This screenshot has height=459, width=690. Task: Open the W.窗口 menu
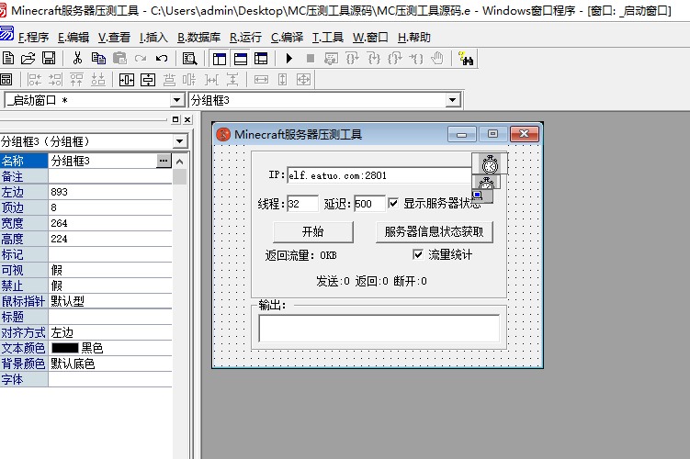coord(370,38)
